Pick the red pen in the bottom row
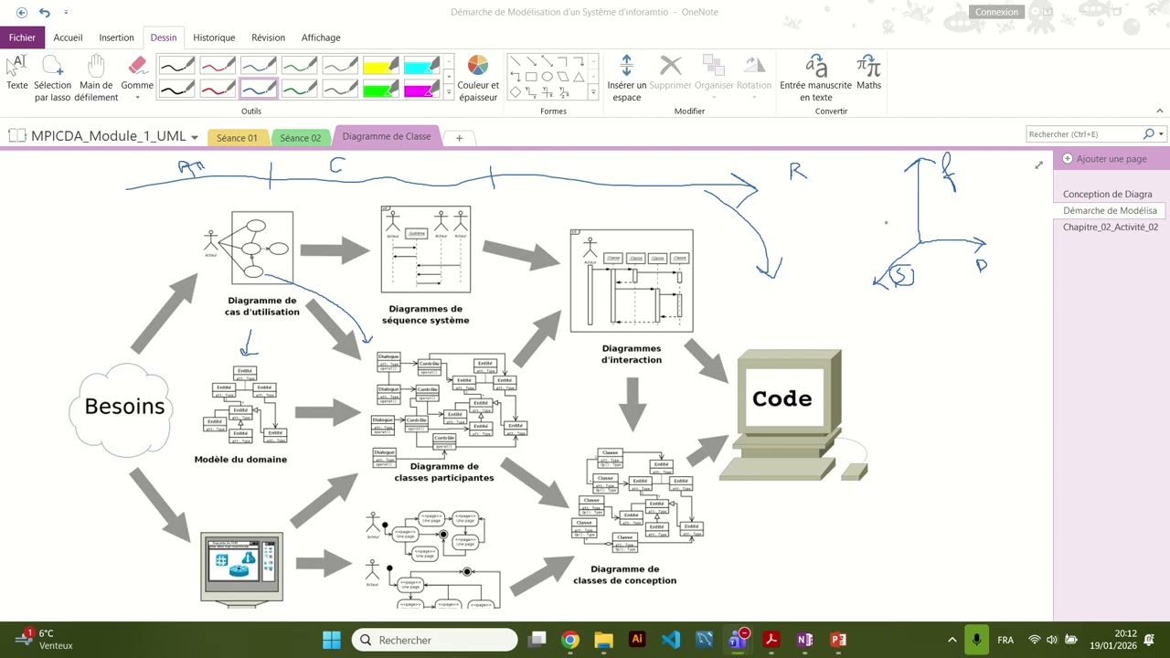Image resolution: width=1170 pixels, height=658 pixels. [x=218, y=89]
